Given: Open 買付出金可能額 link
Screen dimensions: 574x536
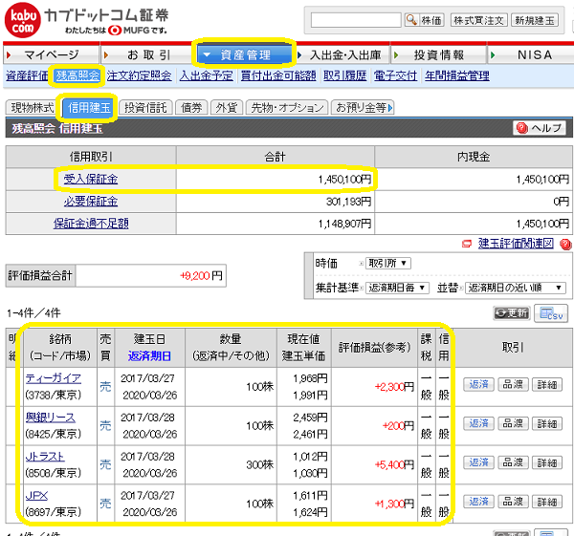Looking at the screenshot, I should [278, 75].
